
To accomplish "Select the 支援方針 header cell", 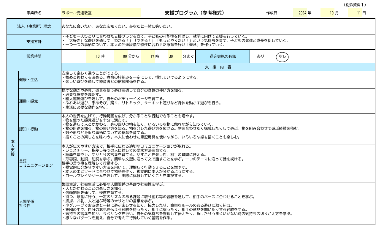I will [x=34, y=42].
